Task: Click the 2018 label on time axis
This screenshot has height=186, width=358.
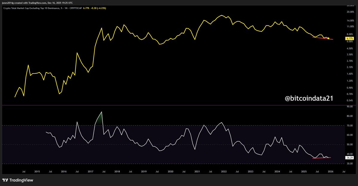Action: point(117,172)
